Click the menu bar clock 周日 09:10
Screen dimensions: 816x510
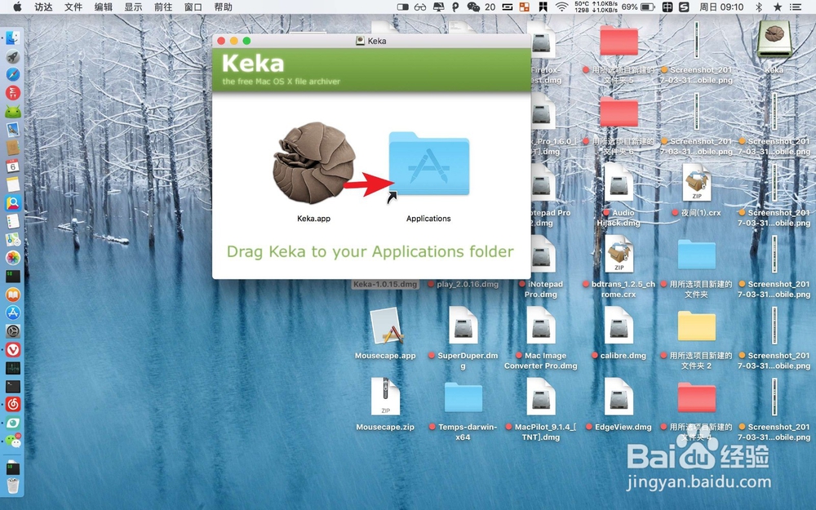(721, 7)
